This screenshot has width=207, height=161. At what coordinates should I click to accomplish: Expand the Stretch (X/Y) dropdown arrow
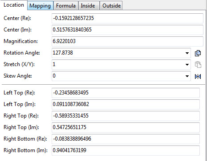click(187, 65)
